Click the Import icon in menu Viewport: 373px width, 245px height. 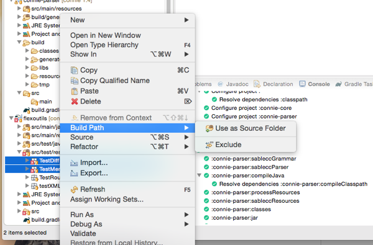pos(74,163)
